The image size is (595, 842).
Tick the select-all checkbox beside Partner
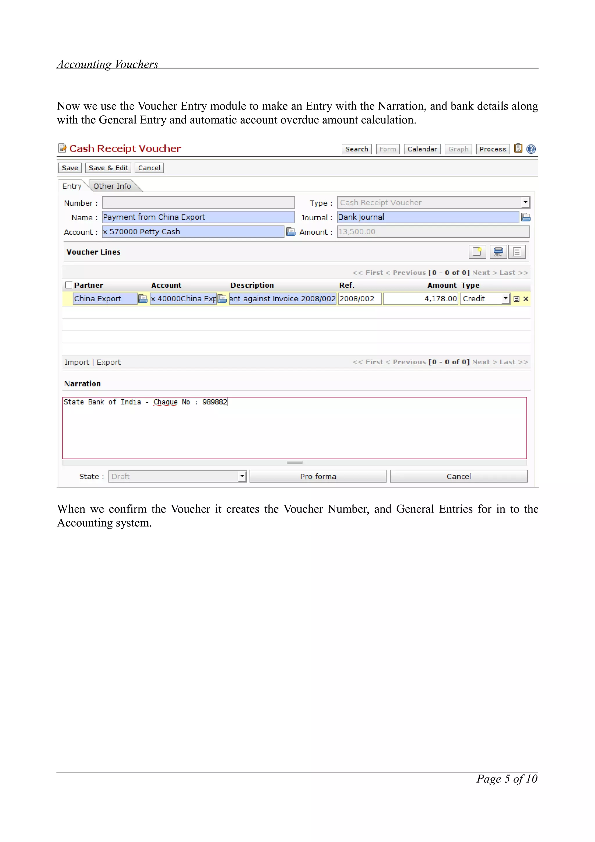click(x=69, y=285)
